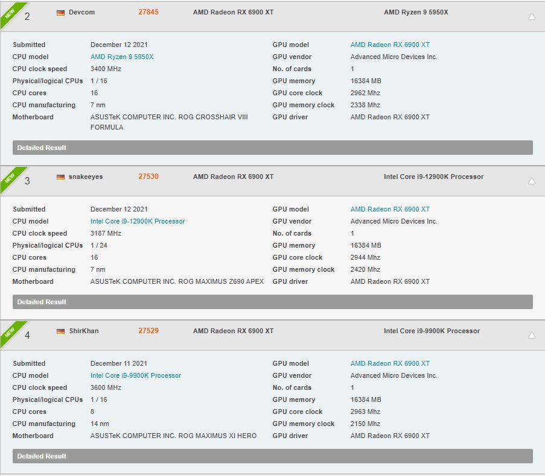Open Detailed Result for Devcom entry
545x476 pixels.
click(273, 148)
